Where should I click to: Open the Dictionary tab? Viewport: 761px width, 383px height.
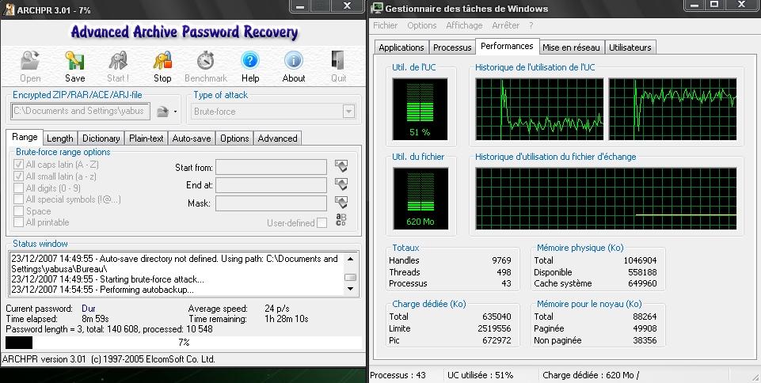pos(101,138)
